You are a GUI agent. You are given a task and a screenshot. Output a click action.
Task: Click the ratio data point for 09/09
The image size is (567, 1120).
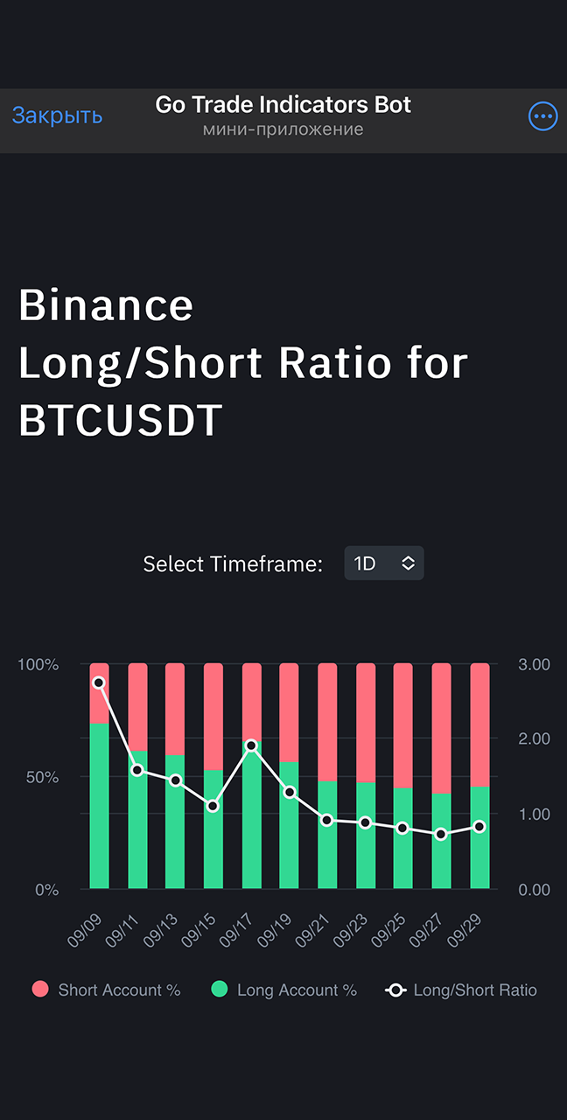99,682
